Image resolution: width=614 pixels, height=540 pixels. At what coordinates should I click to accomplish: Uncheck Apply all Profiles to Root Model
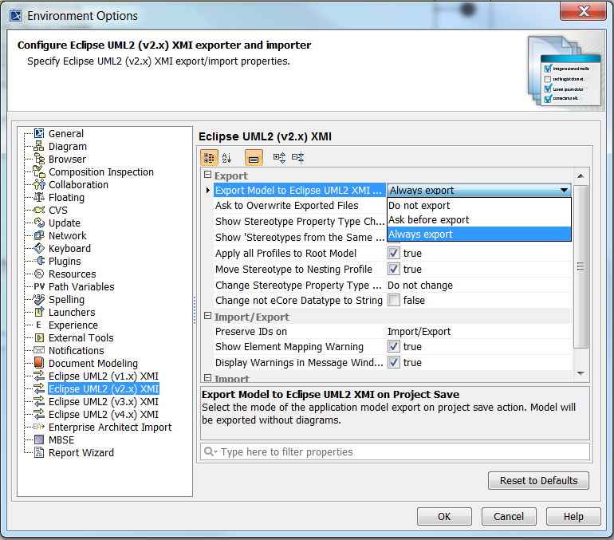(393, 253)
